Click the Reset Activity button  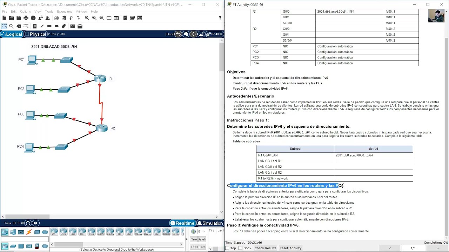point(290,248)
